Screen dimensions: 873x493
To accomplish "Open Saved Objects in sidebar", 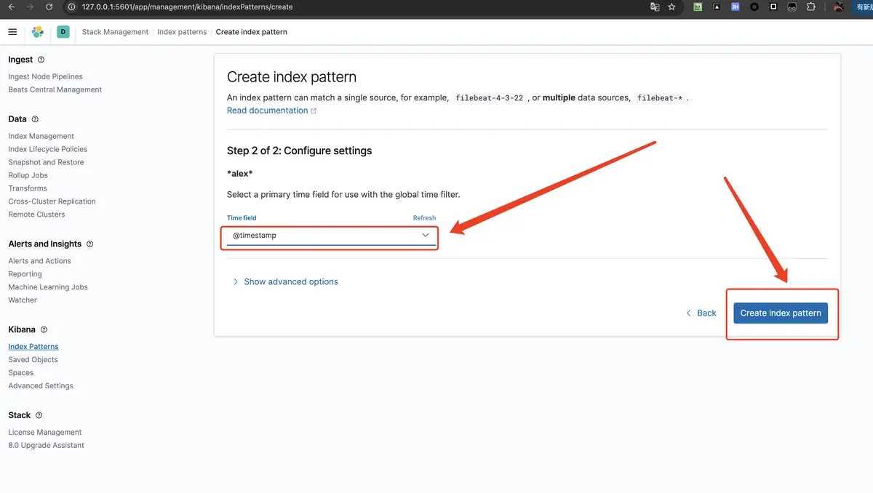I will click(x=33, y=360).
